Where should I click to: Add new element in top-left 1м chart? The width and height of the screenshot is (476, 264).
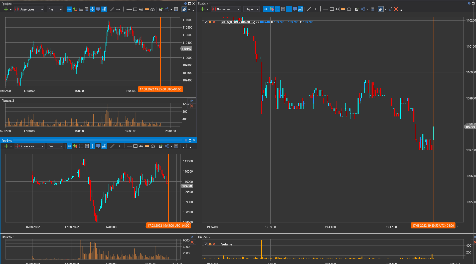tap(6, 9)
